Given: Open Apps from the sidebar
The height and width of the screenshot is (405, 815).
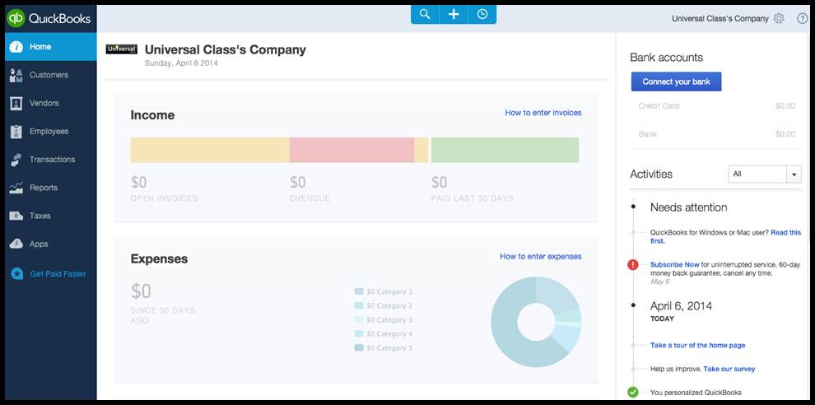Looking at the screenshot, I should (51, 244).
